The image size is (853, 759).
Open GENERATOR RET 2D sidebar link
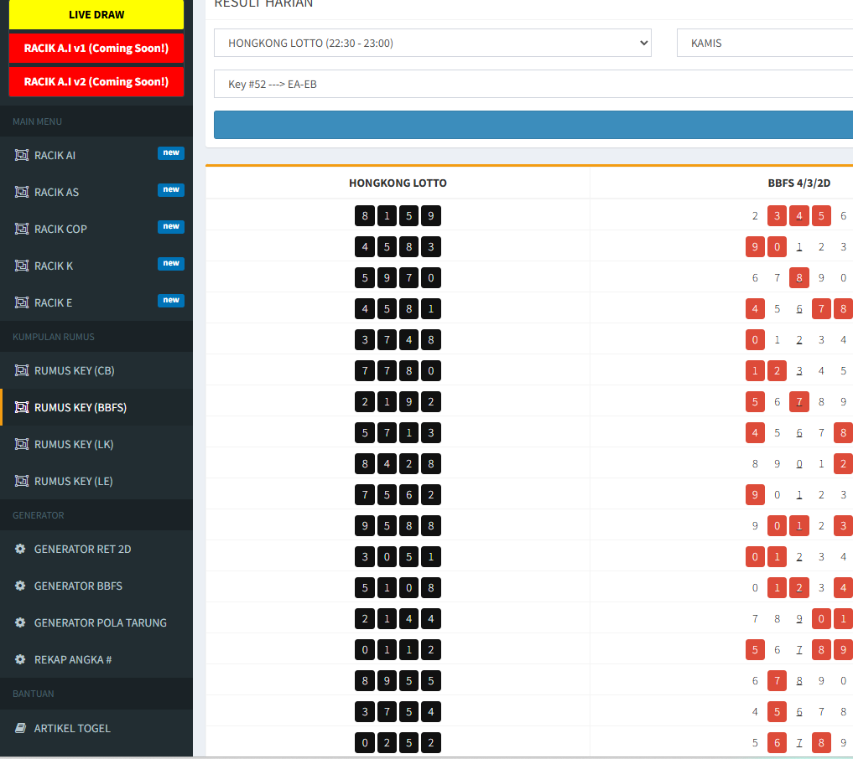96,549
